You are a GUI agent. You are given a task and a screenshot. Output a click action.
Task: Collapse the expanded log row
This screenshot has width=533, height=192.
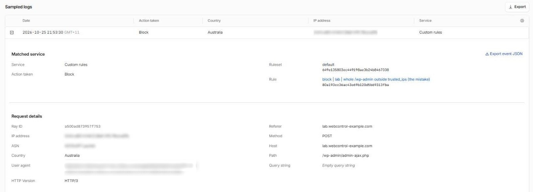(x=12, y=32)
